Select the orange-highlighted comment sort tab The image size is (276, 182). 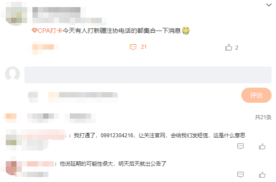pyautogui.click(x=11, y=117)
